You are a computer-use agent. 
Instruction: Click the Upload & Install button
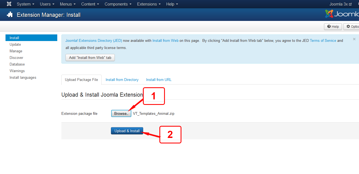[127, 131]
